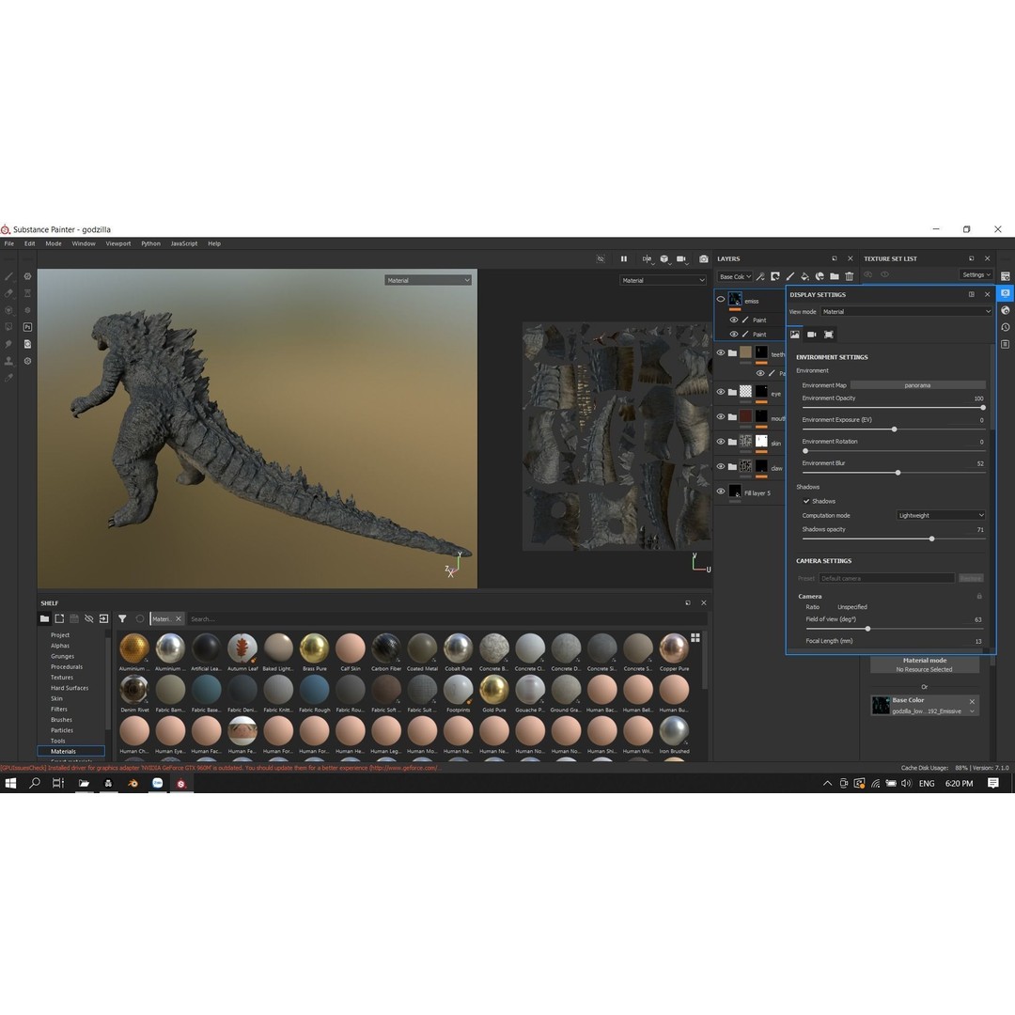Open the Texture Set Settings sidebar icon
The height and width of the screenshot is (1015, 1015).
tap(1006, 276)
